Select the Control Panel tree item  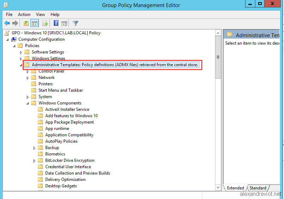(51, 71)
